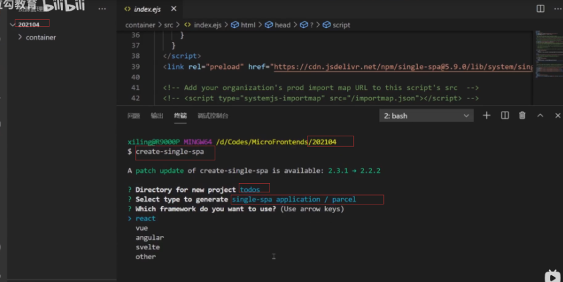
Task: Click the editor minimap
Action: click(x=548, y=54)
